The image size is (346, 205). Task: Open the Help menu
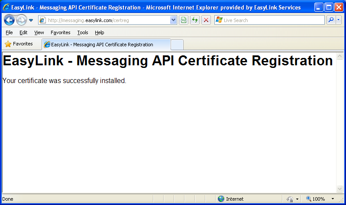pos(100,32)
